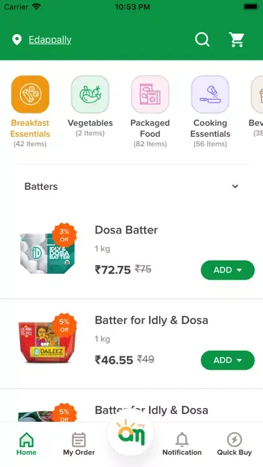Collapse the Batters section chevron
263x467 pixels.
(235, 187)
